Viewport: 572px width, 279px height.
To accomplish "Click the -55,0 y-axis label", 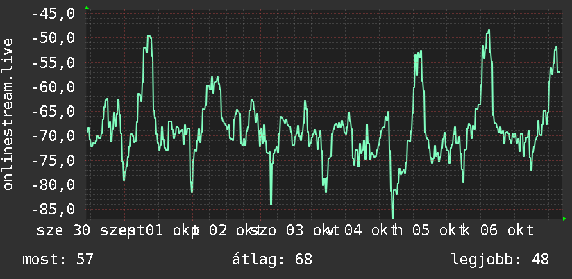I will tap(53, 62).
